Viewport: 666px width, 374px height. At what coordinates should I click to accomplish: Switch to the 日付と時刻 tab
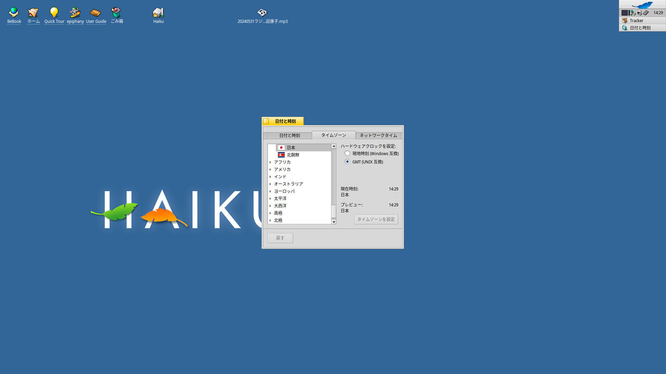point(289,135)
